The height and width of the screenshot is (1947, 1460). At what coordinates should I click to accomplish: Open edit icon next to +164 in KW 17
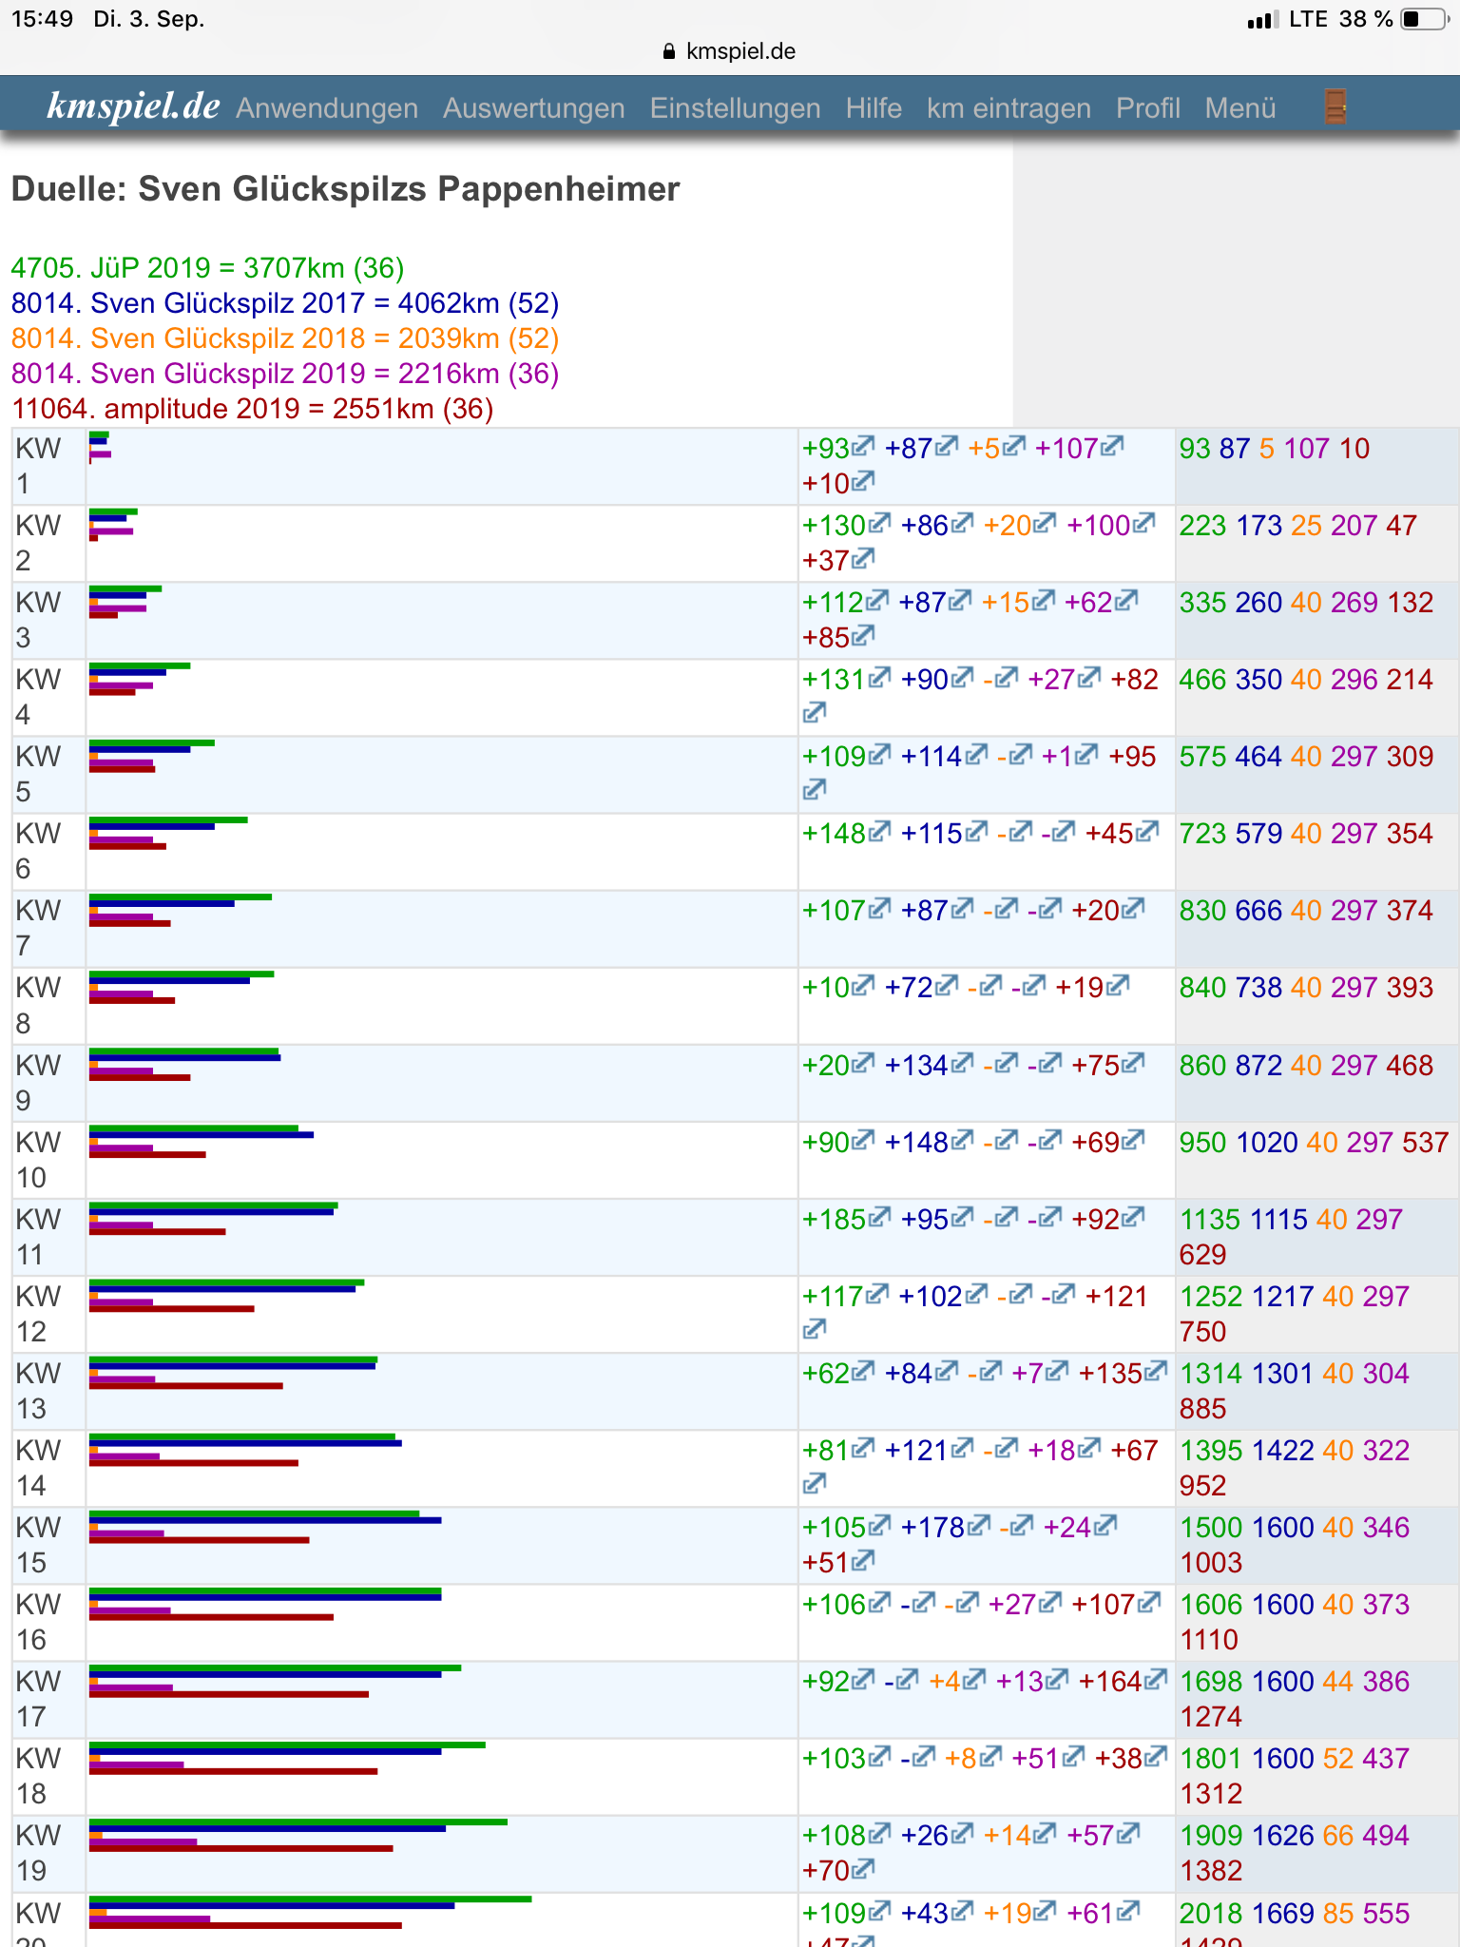click(x=1156, y=1680)
